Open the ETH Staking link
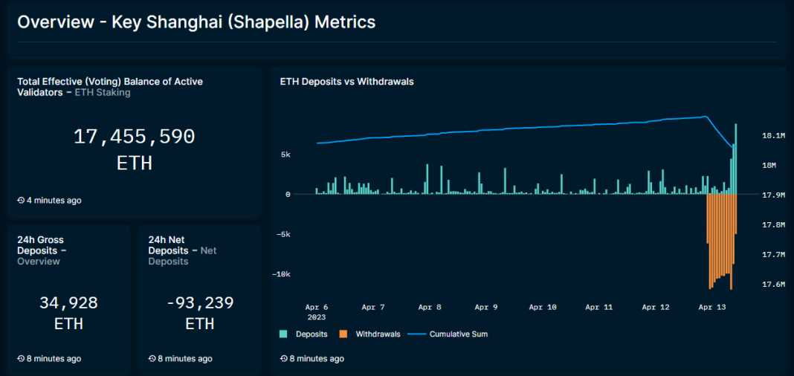This screenshot has height=376, width=794. click(x=103, y=93)
